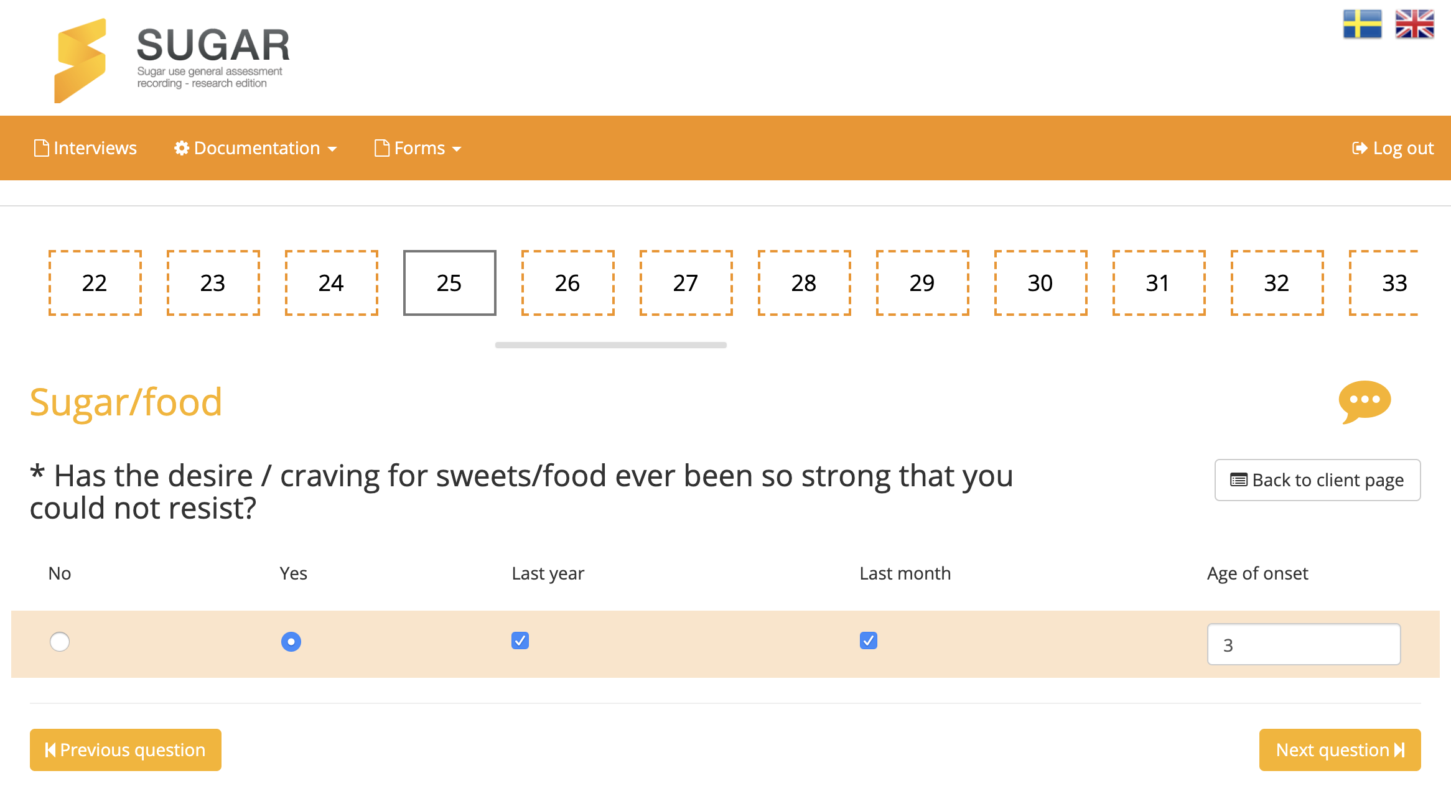Click the Log out icon

[x=1360, y=148]
